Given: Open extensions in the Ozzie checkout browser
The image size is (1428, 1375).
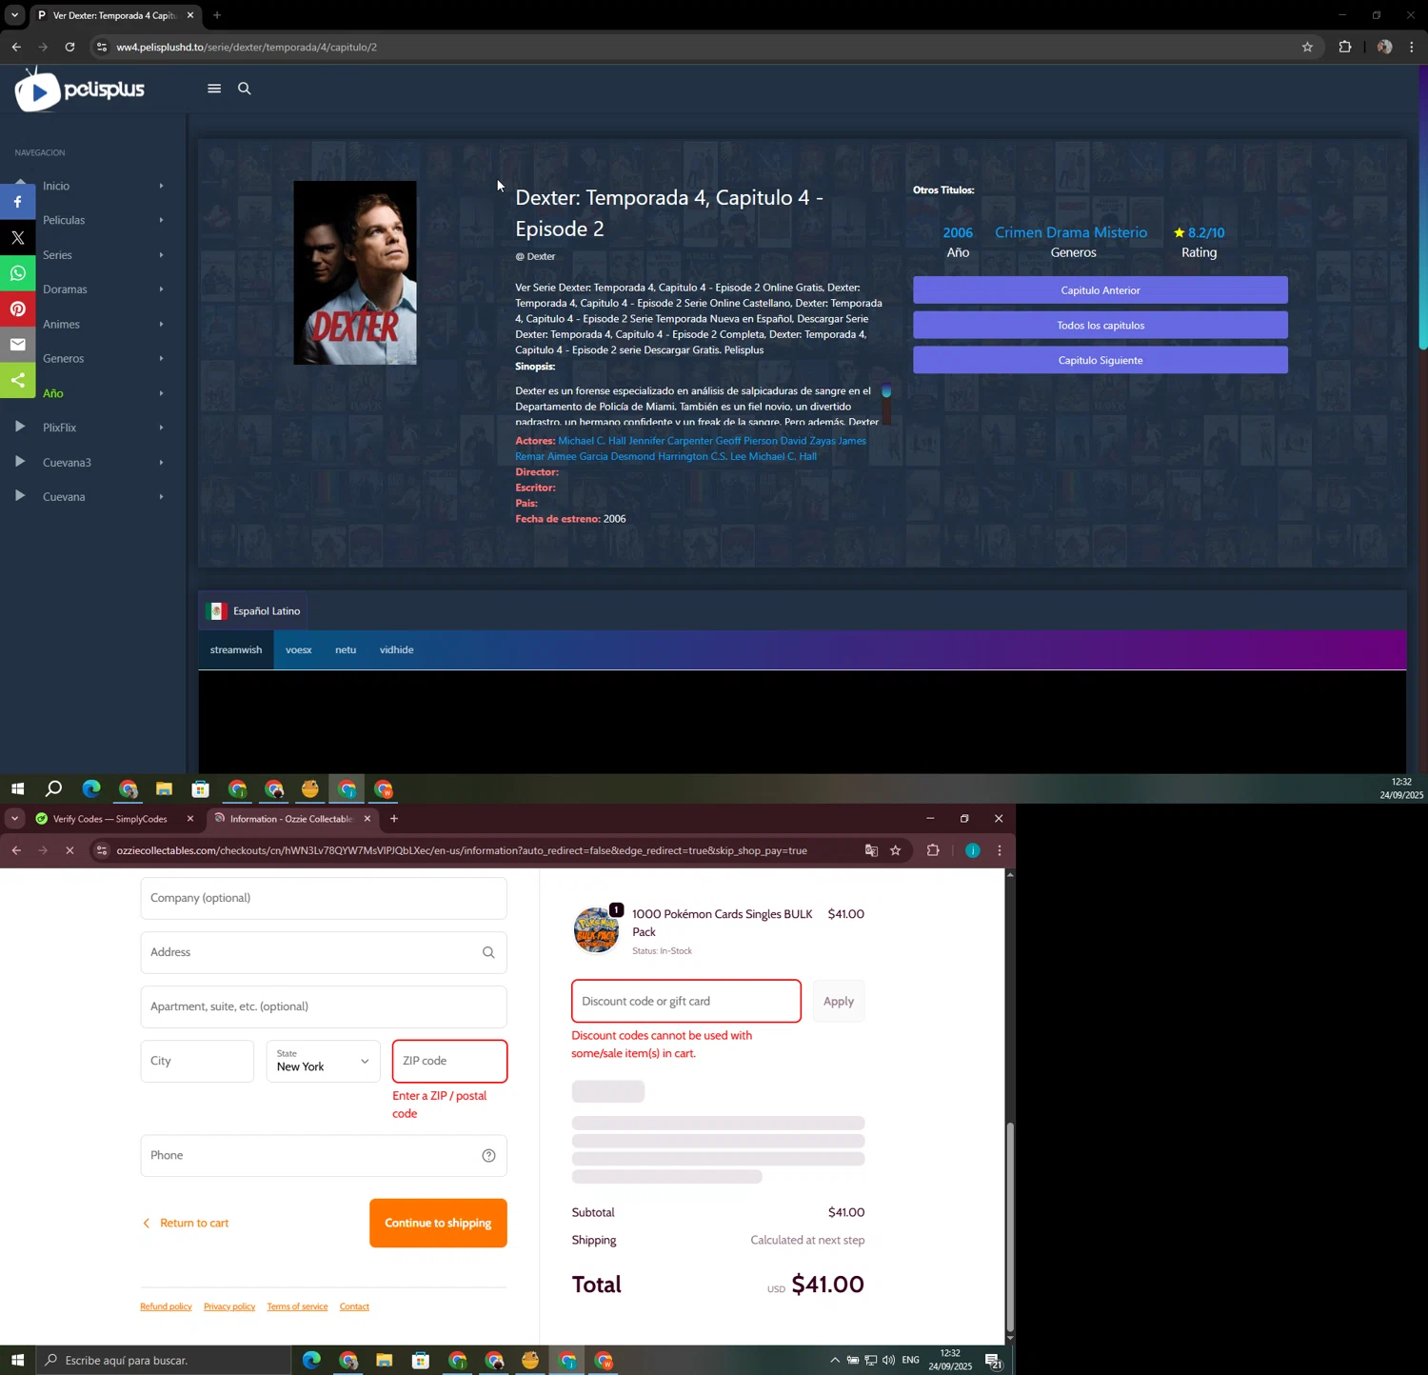Looking at the screenshot, I should click(933, 850).
